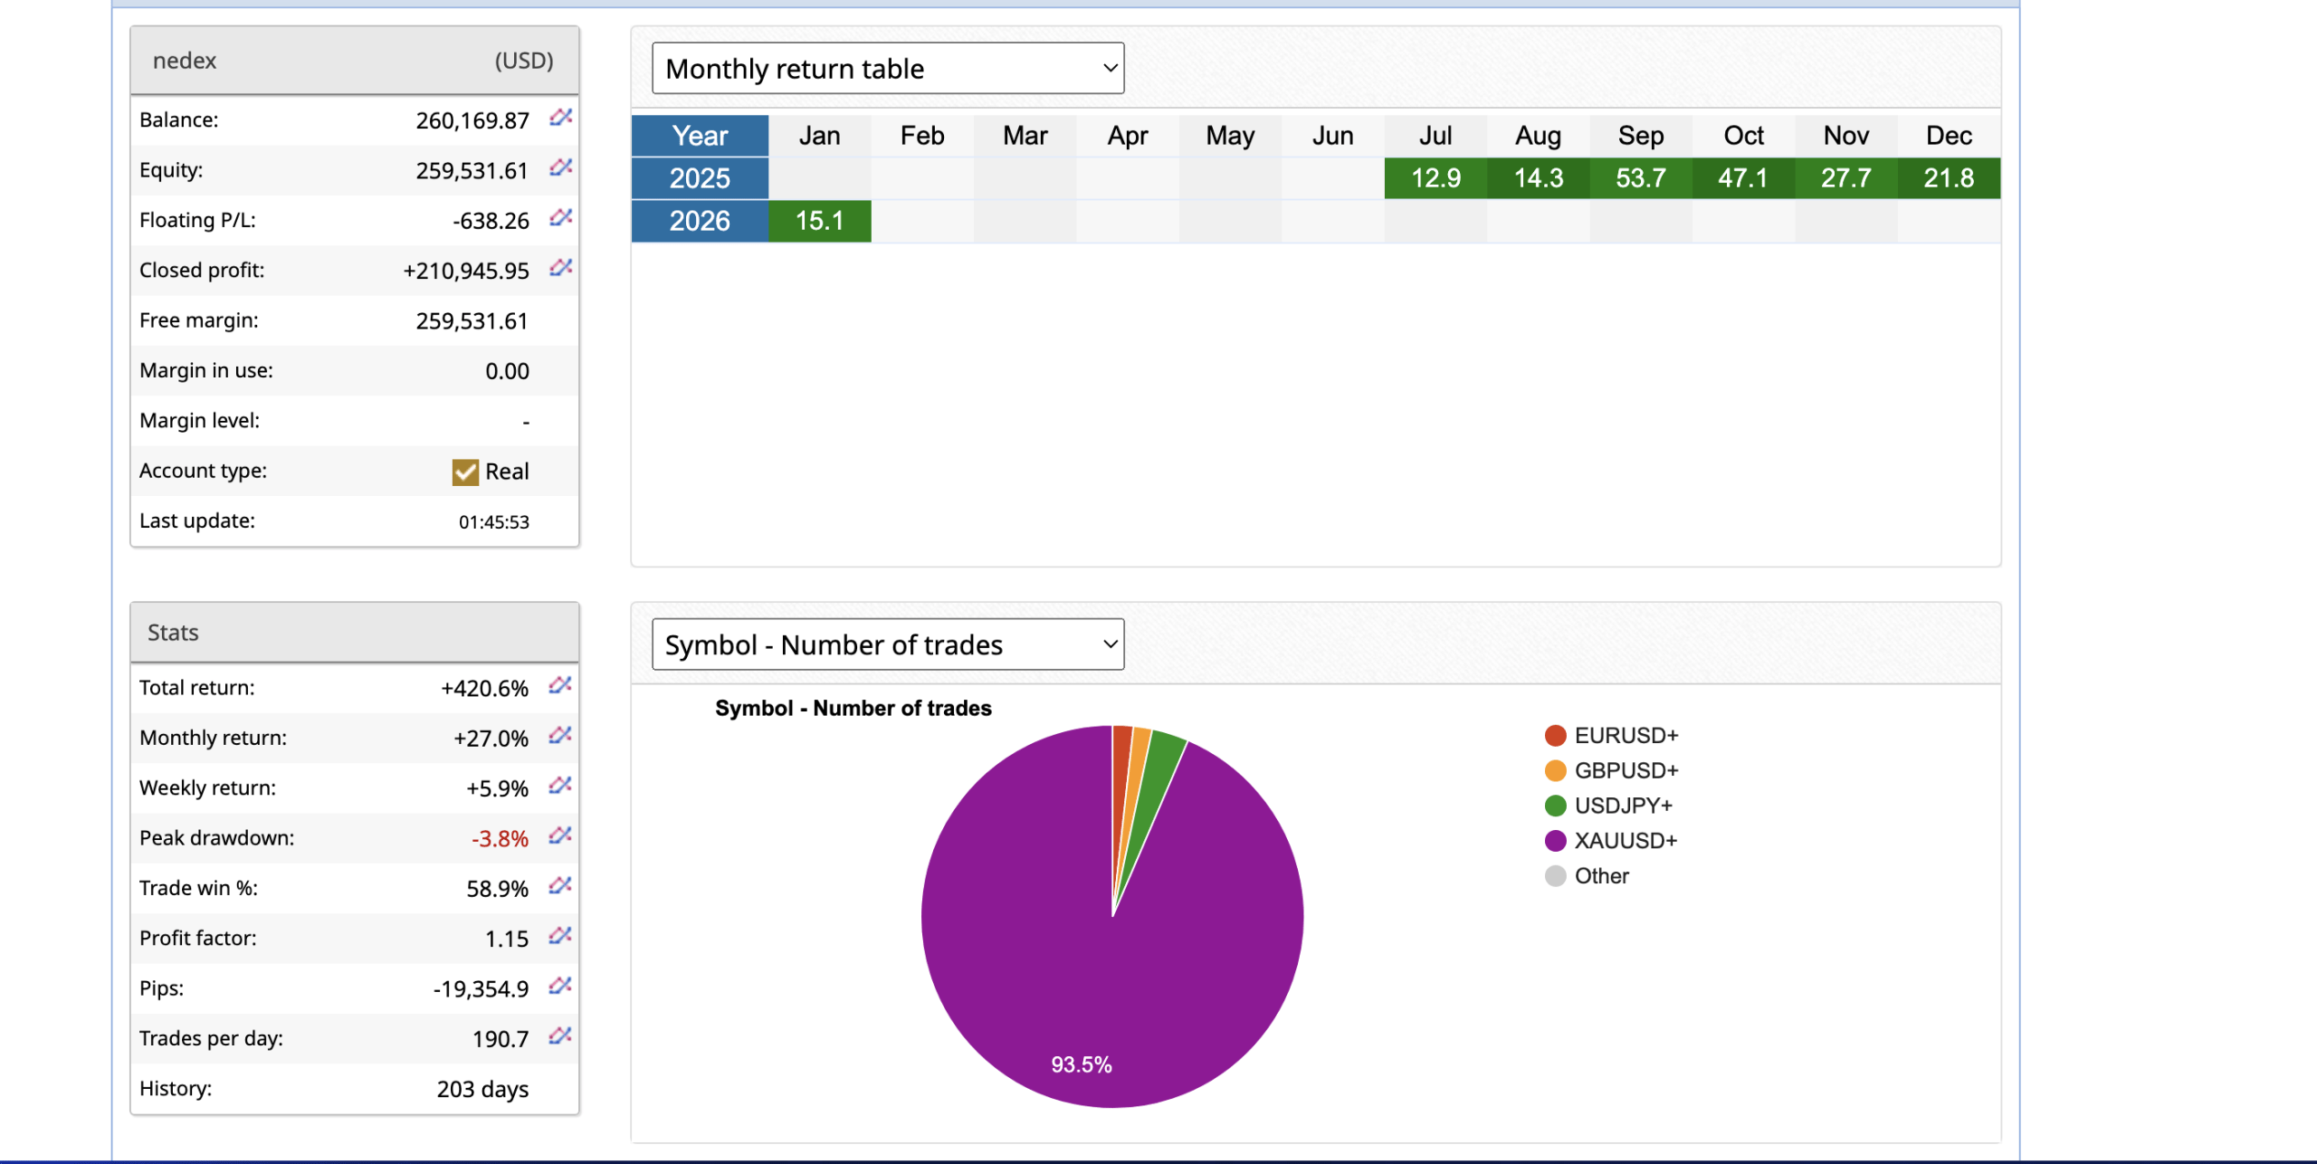Open the Peak drawdown chart icon
This screenshot has height=1164, width=2317.
[559, 836]
